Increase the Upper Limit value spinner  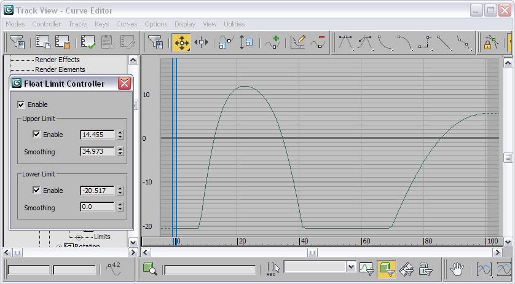(120, 132)
